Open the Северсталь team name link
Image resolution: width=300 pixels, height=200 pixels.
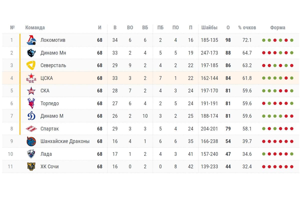point(53,65)
